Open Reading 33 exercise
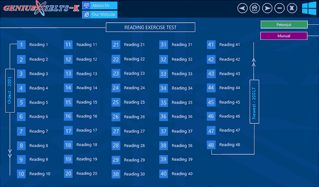This screenshot has width=319, height=187. pyautogui.click(x=182, y=74)
